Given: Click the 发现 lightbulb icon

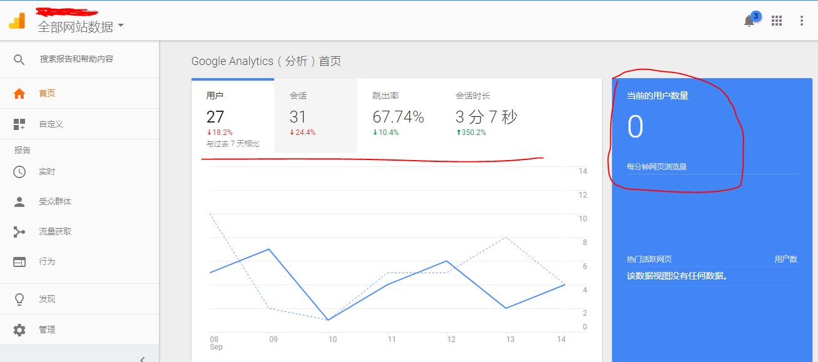Looking at the screenshot, I should click(x=19, y=299).
